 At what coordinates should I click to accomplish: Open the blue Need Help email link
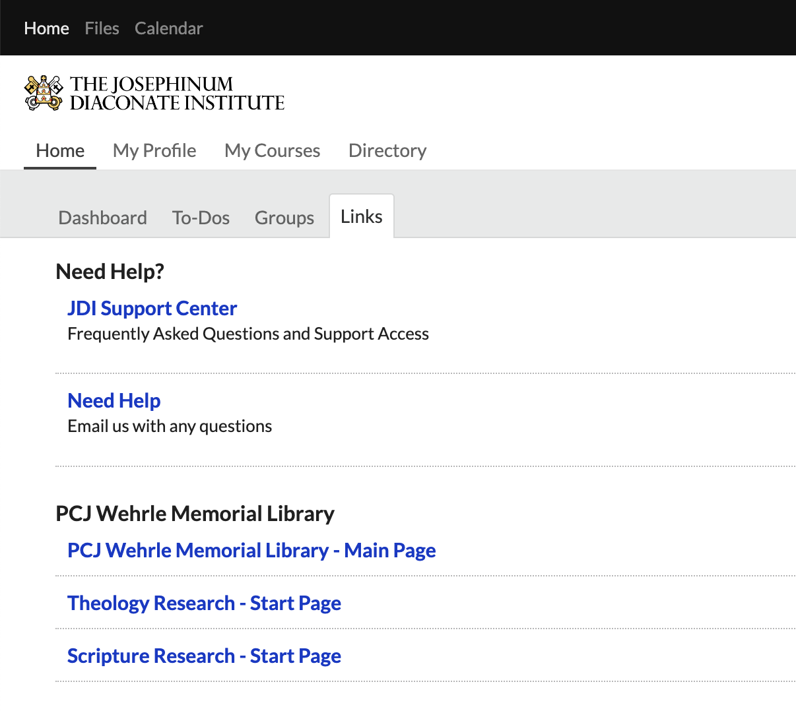(114, 400)
